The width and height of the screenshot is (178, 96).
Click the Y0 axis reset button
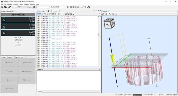[4, 27]
